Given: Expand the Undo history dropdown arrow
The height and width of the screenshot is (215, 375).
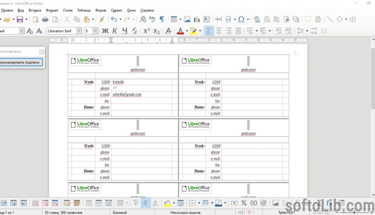Looking at the screenshot, I should pyautogui.click(x=120, y=19).
